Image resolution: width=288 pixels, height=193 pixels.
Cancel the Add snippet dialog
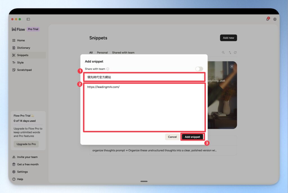[172, 137]
